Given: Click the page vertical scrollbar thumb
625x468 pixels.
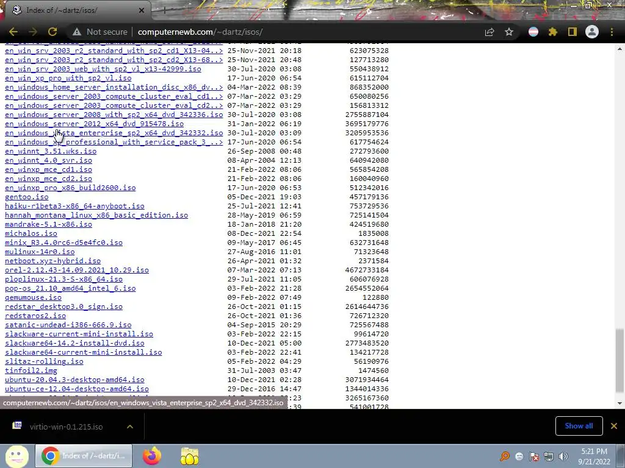Looking at the screenshot, I should [620, 360].
